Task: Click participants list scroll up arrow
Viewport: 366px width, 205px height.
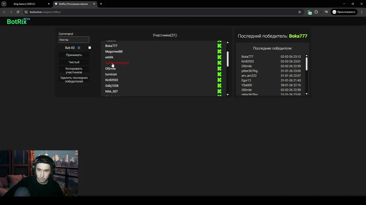Action: pyautogui.click(x=228, y=42)
